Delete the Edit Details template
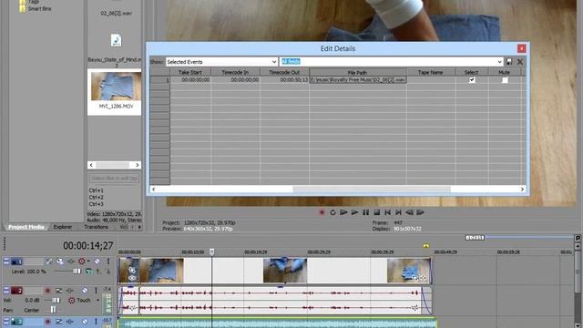Image resolution: width=583 pixels, height=328 pixels. 520,62
